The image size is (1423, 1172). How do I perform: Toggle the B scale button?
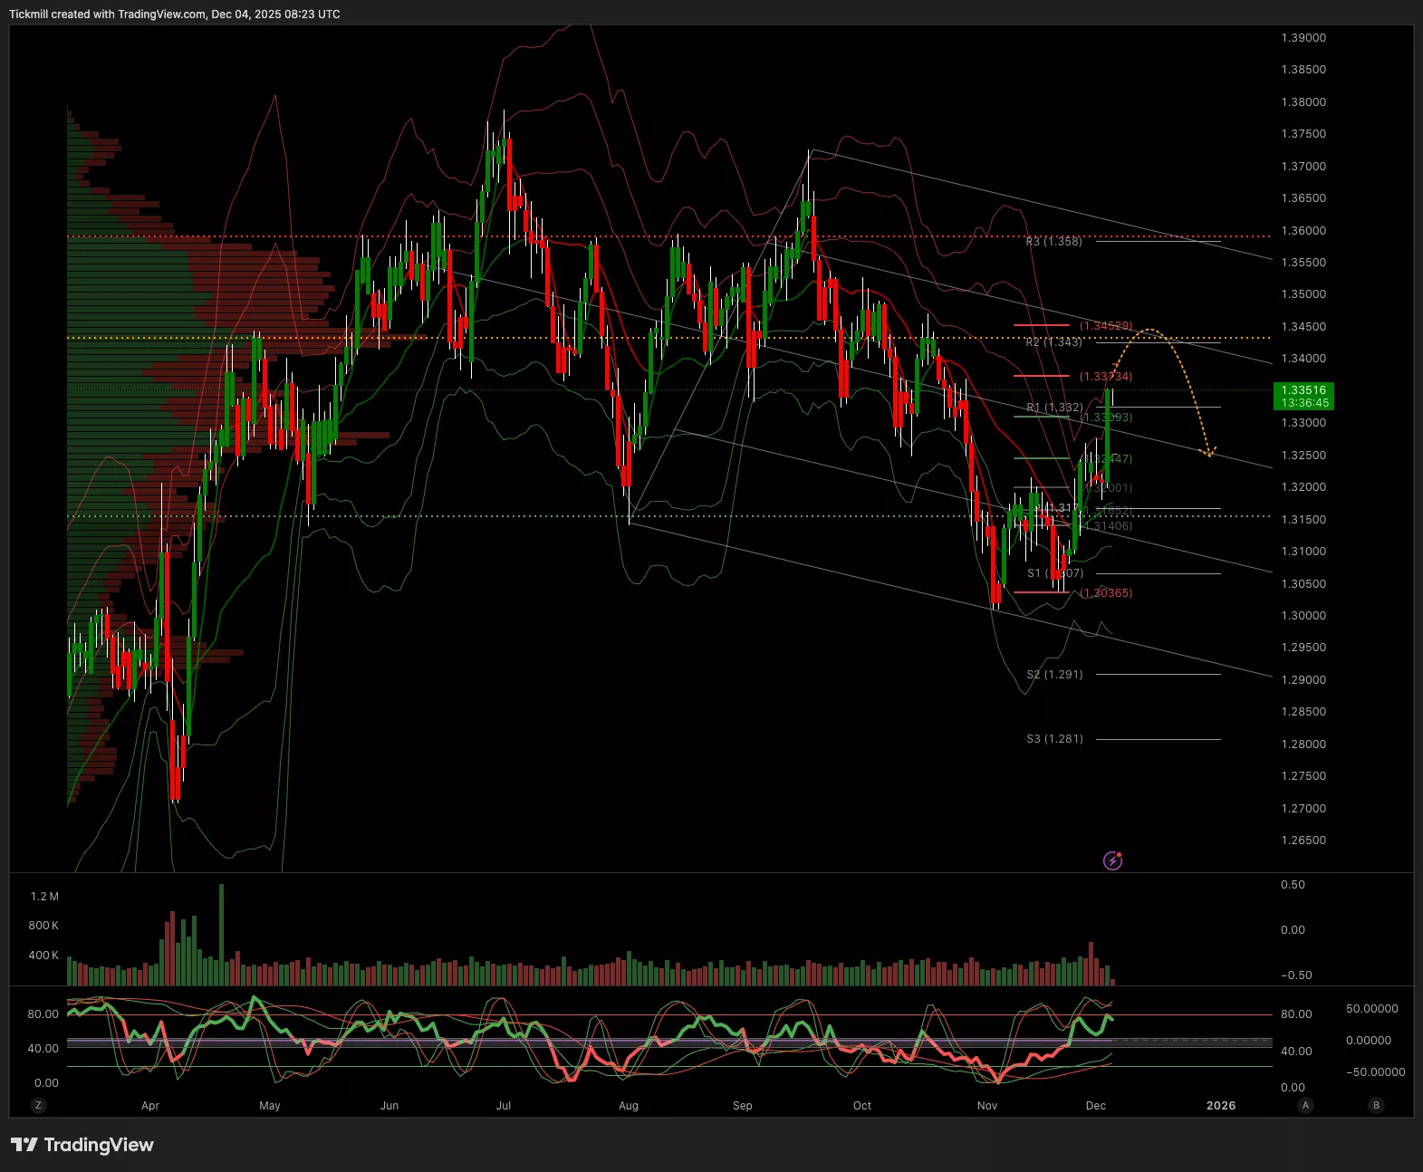click(x=1376, y=1105)
